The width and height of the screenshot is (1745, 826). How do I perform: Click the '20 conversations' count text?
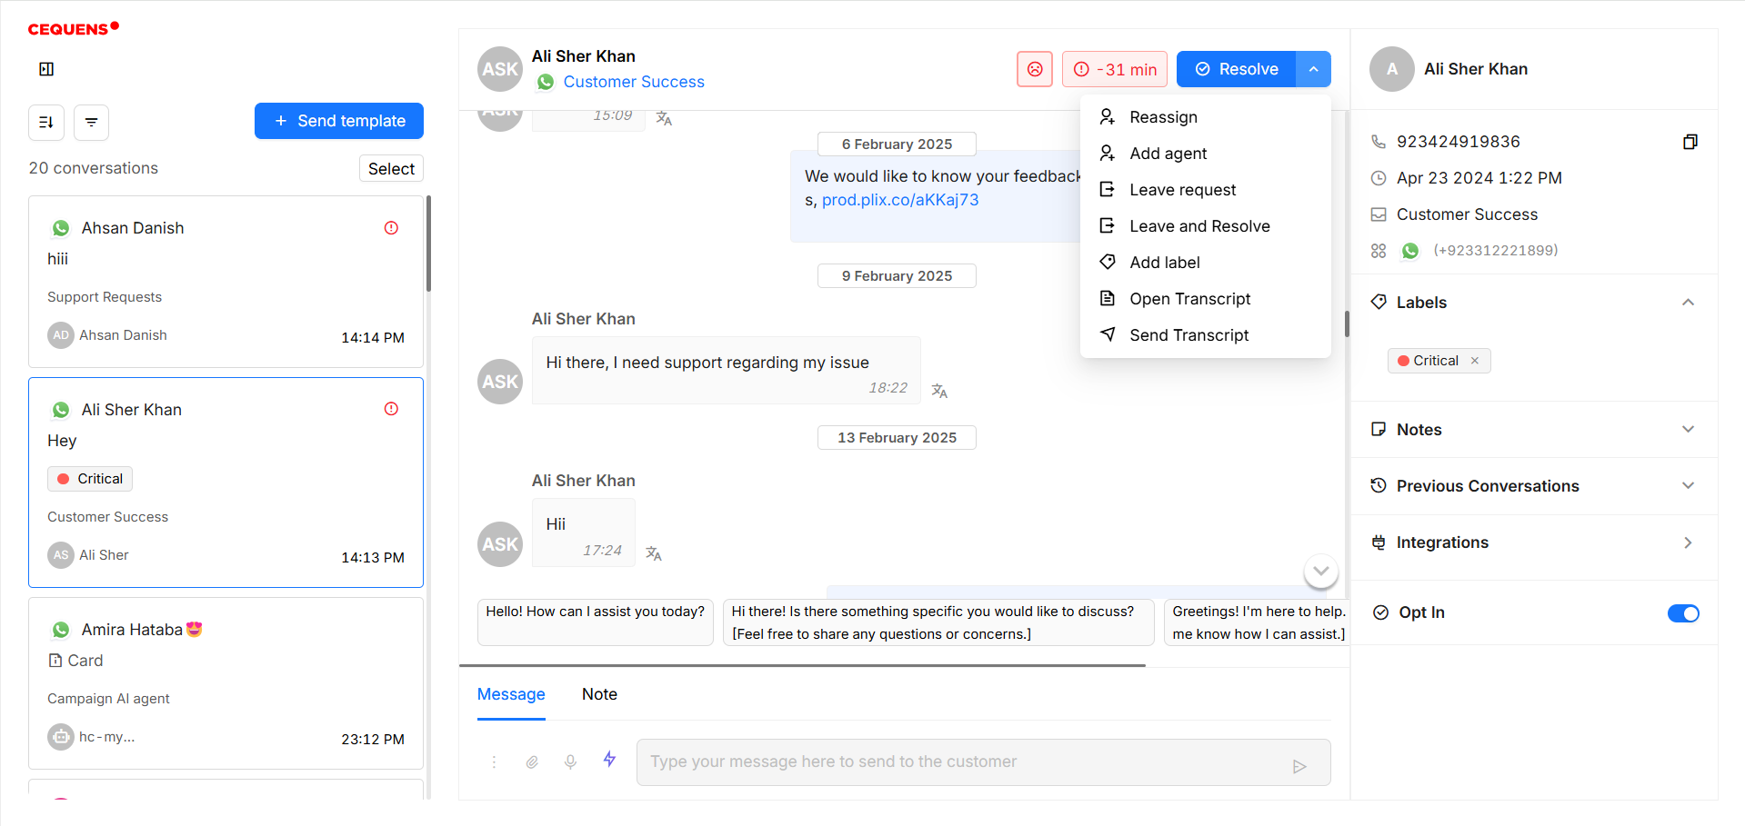coord(94,168)
